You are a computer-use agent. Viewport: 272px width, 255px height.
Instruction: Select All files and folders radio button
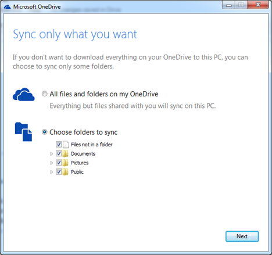pyautogui.click(x=45, y=94)
